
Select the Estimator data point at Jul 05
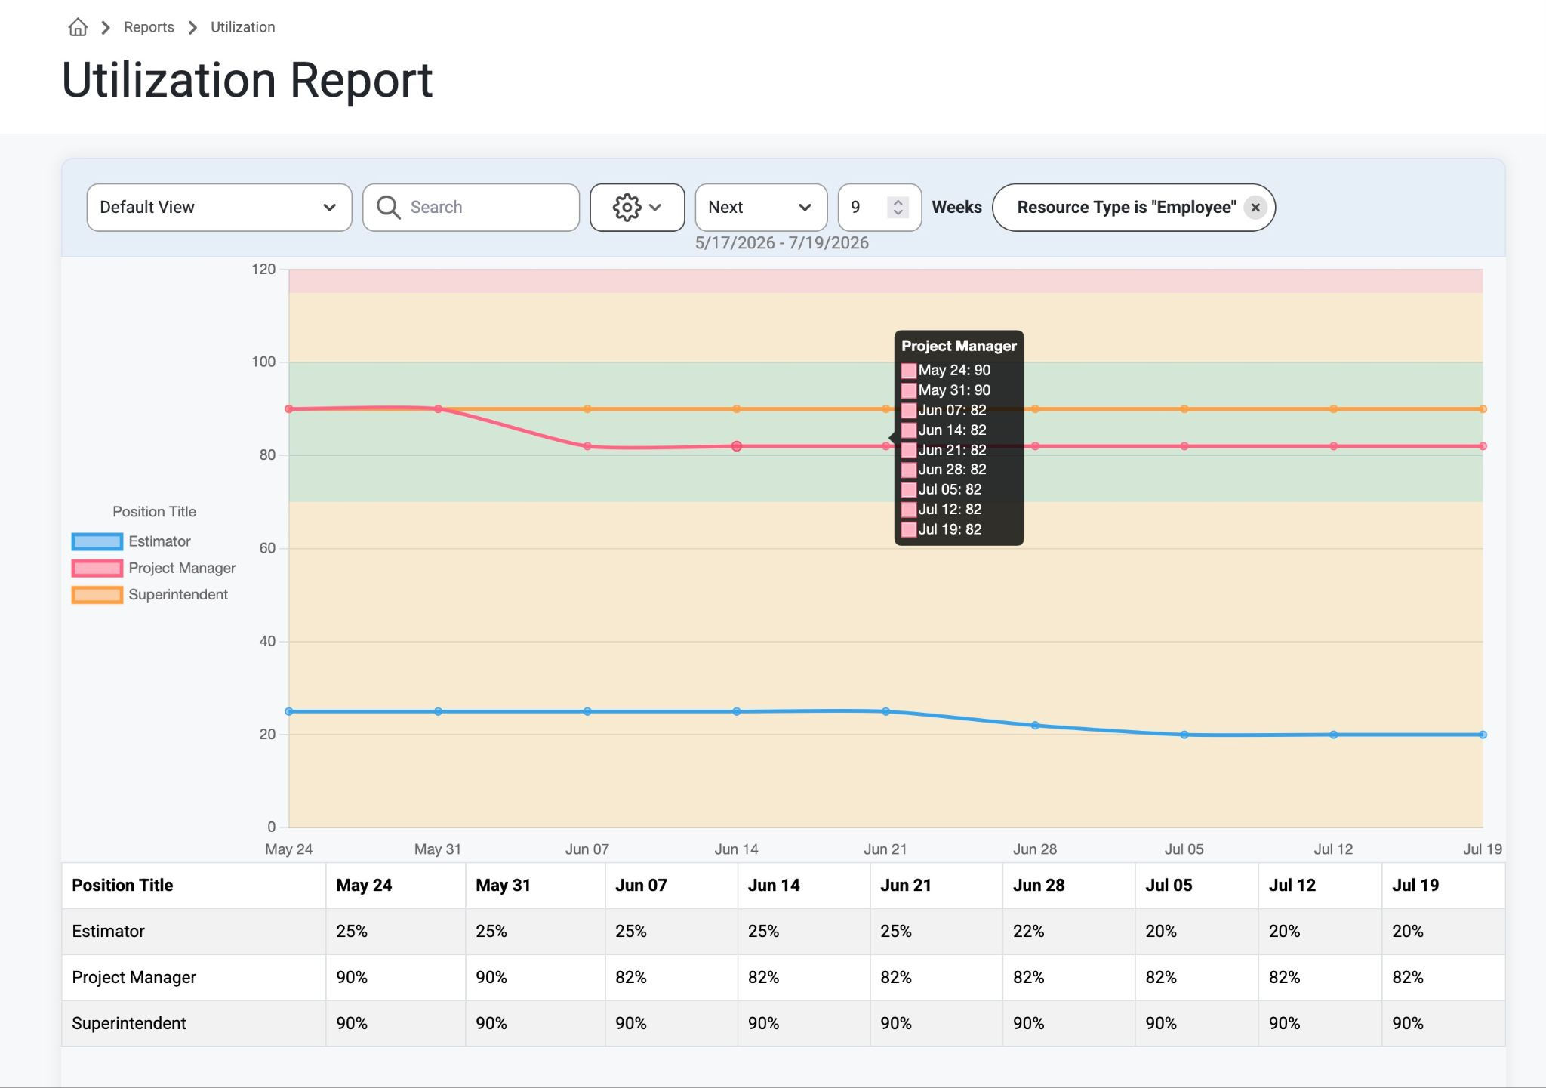pos(1184,735)
